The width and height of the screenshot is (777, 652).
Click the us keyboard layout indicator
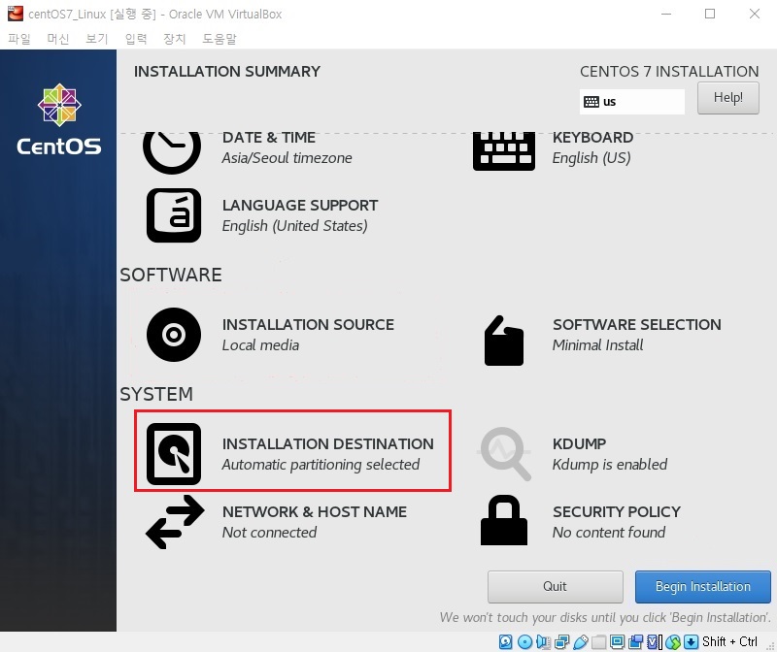[632, 102]
